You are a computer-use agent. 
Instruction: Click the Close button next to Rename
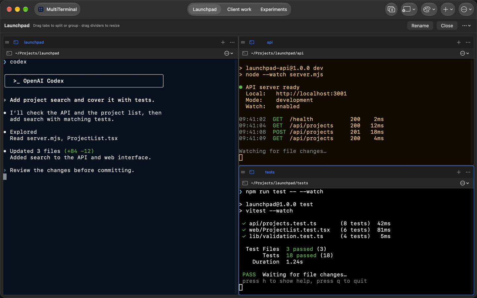(447, 25)
